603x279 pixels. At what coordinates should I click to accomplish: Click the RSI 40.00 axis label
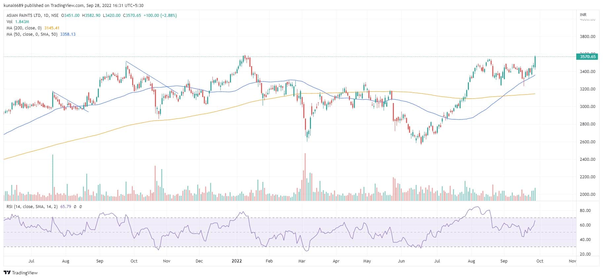tap(585, 240)
